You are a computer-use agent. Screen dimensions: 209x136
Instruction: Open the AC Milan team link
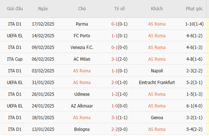pyautogui.click(x=82, y=59)
